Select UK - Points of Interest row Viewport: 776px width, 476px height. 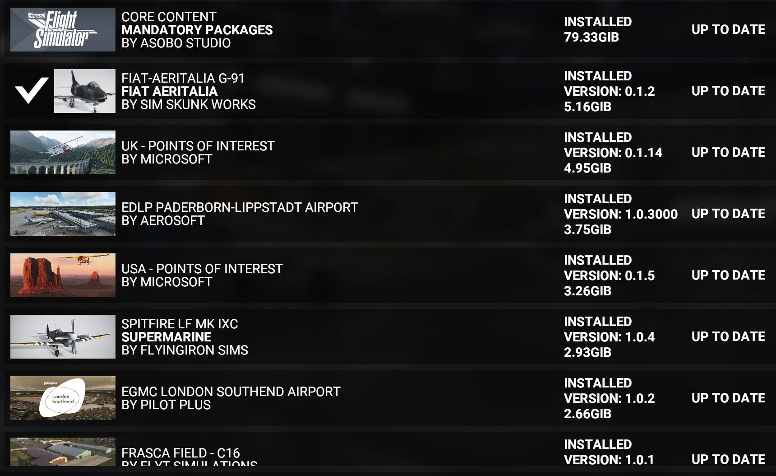390,152
